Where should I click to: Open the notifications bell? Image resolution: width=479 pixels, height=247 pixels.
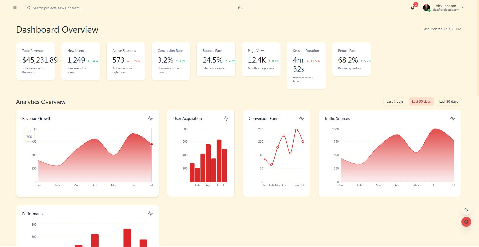[413, 8]
